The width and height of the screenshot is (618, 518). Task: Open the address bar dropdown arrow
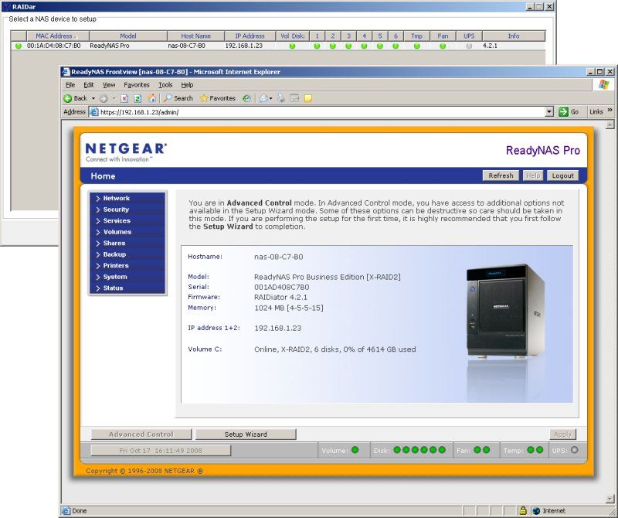[x=549, y=112]
